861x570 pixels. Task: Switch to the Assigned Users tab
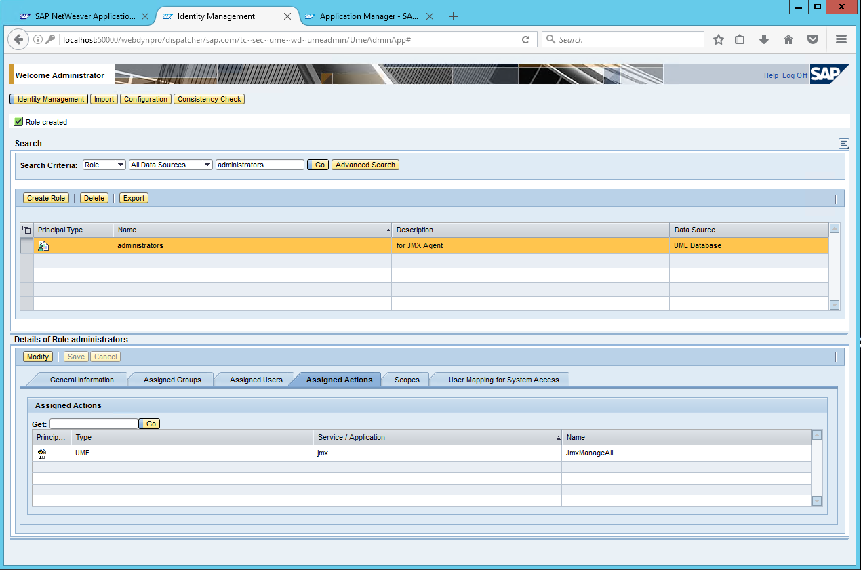256,380
